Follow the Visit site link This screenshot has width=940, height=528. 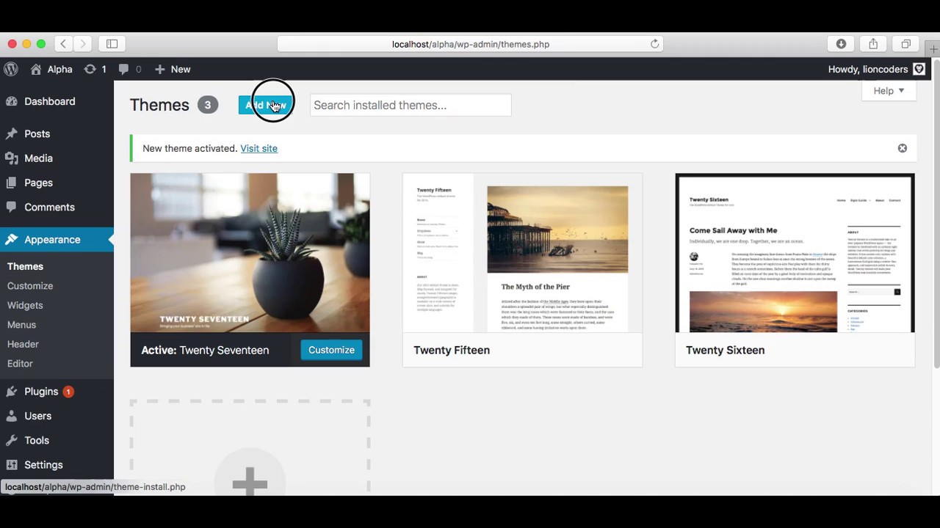click(x=258, y=148)
